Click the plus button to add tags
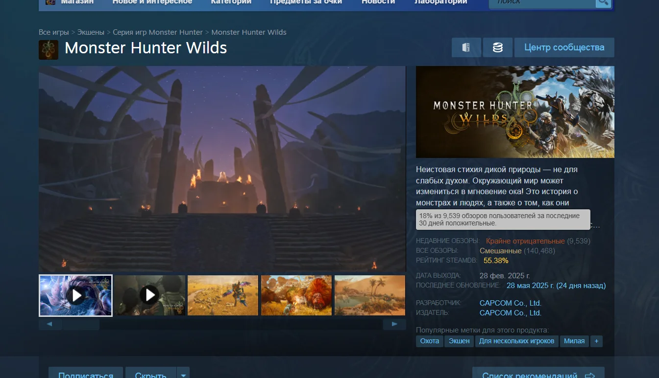This screenshot has width=659, height=378. 596,341
